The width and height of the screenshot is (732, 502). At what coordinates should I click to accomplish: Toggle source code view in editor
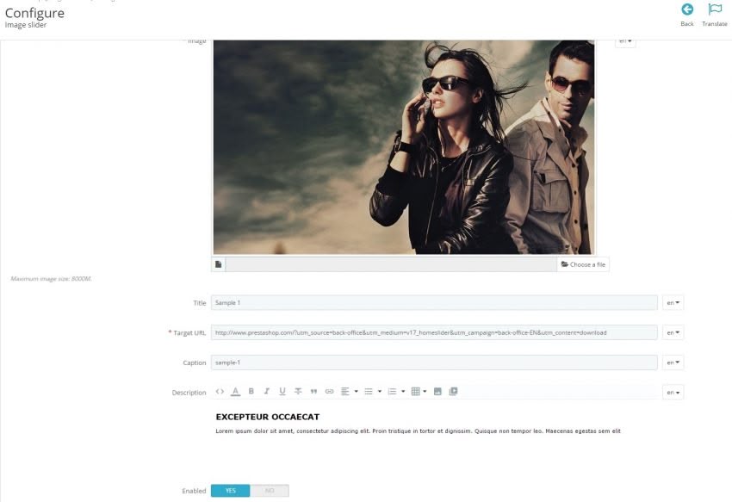220,391
